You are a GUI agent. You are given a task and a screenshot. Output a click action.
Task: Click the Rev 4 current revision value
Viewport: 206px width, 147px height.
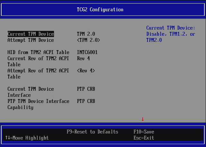pyautogui.click(x=83, y=58)
